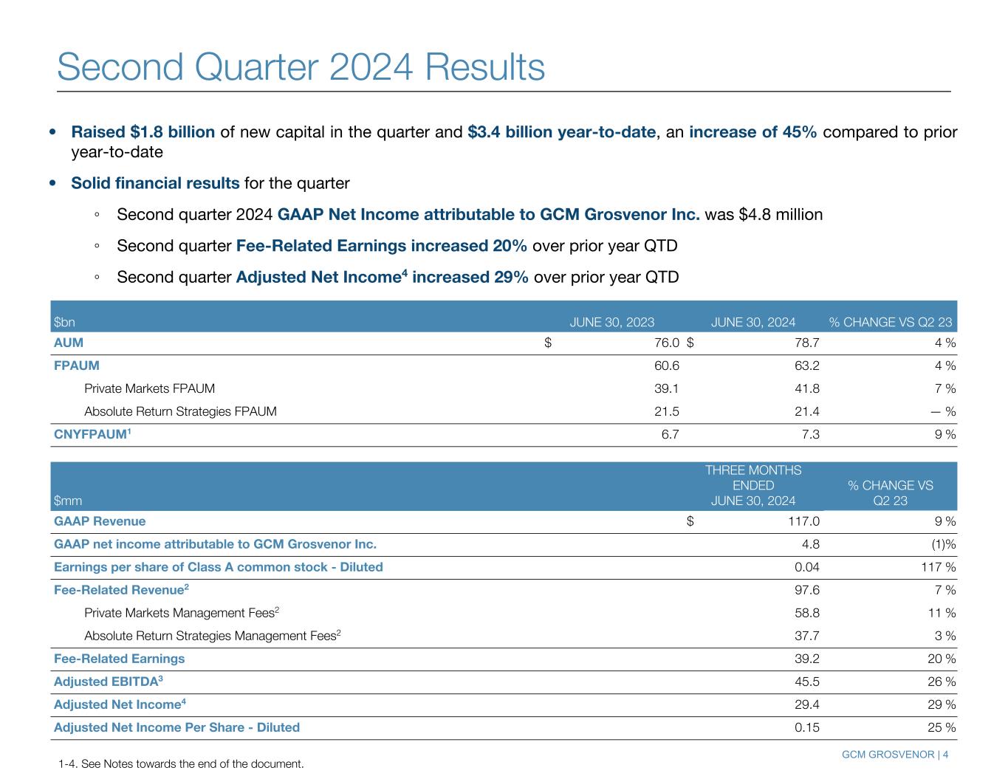The height and width of the screenshot is (779, 1008).
Task: Click the 78.7 AUM value
Action: point(805,343)
